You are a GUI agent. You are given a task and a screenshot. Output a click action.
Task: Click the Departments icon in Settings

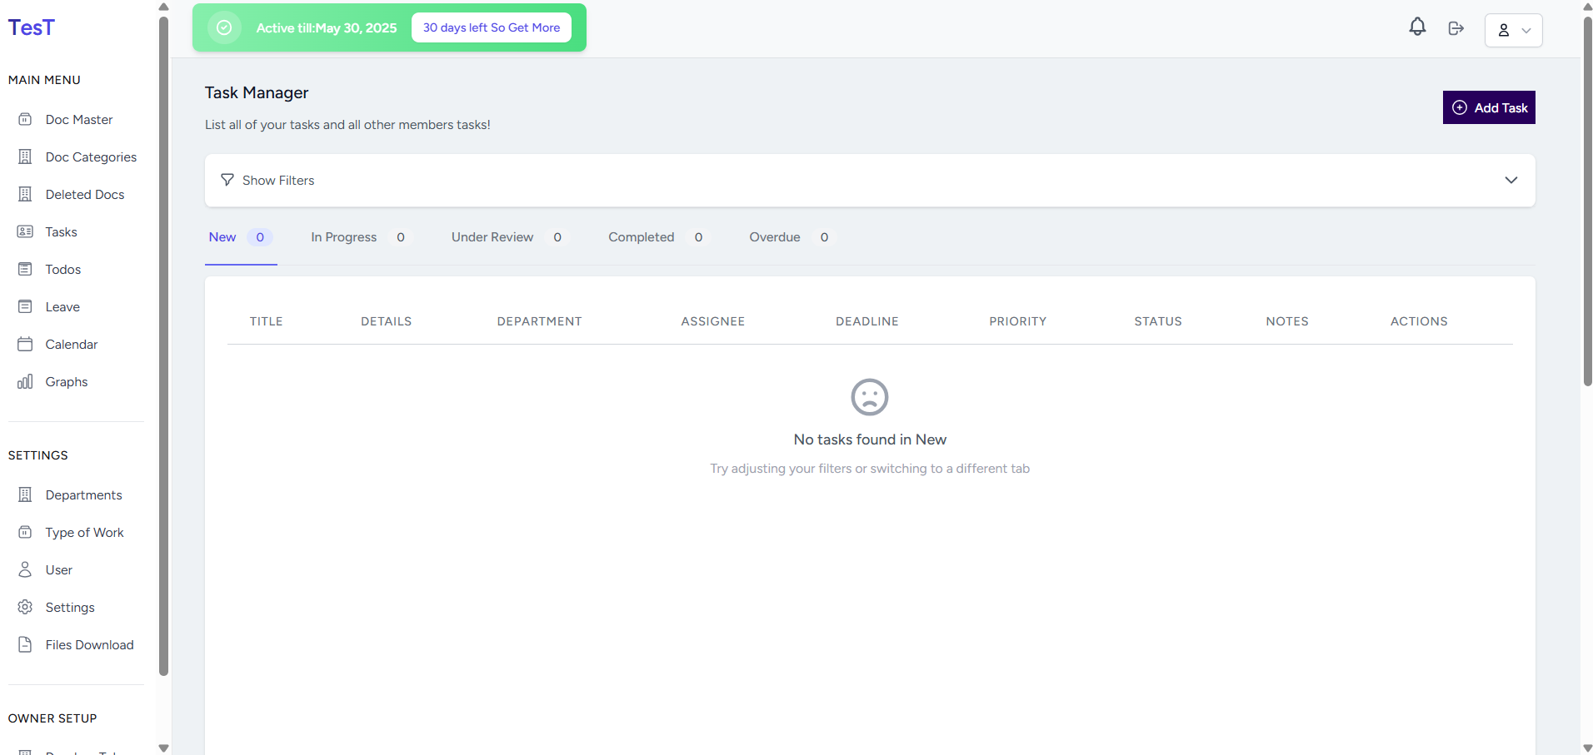(25, 494)
